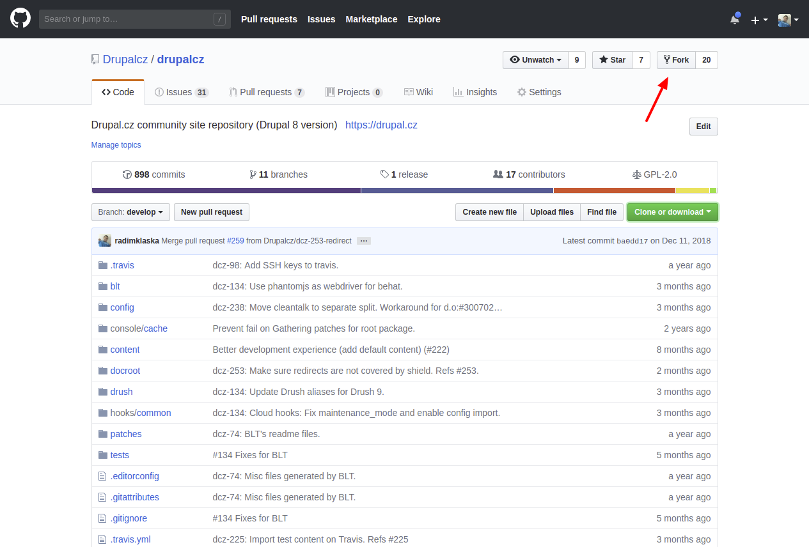Screen dimensions: 809x547
Task: Open Explore in top navigation
Action: [x=424, y=19]
